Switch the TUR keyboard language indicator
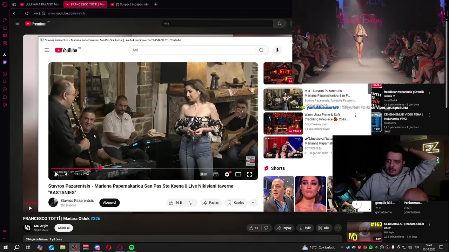The image size is (449, 252). pyautogui.click(x=417, y=247)
